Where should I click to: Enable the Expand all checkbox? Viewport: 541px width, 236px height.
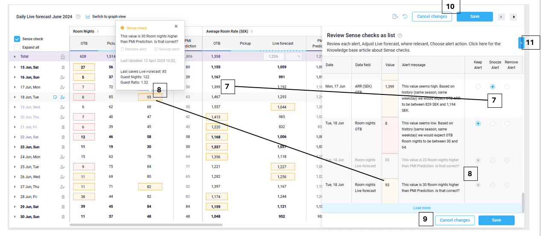point(17,47)
